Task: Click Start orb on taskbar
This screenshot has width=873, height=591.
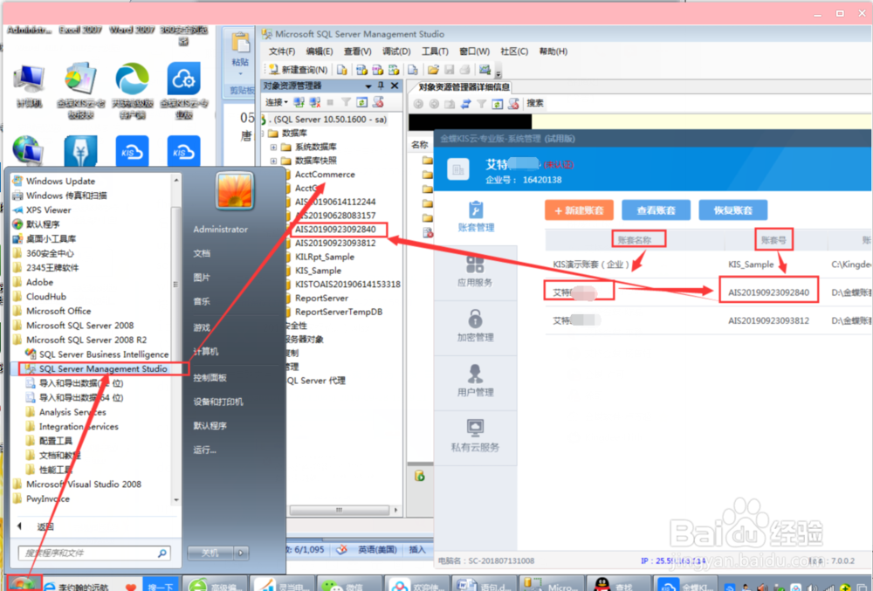Action: point(24,584)
